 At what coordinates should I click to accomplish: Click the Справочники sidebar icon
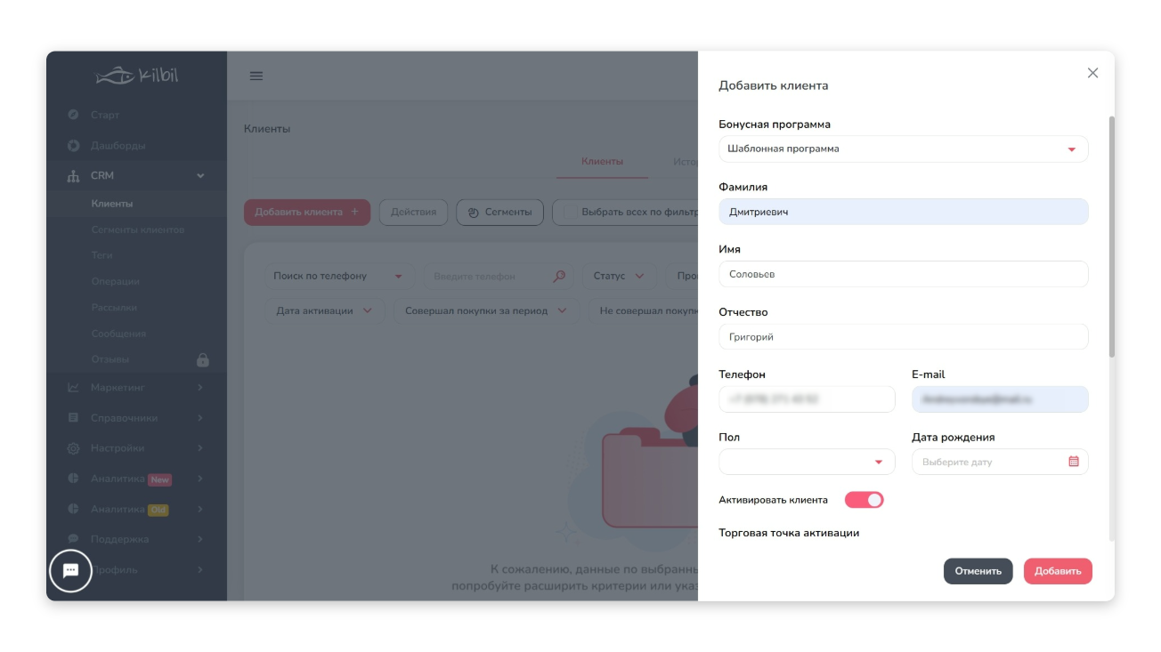(x=74, y=418)
